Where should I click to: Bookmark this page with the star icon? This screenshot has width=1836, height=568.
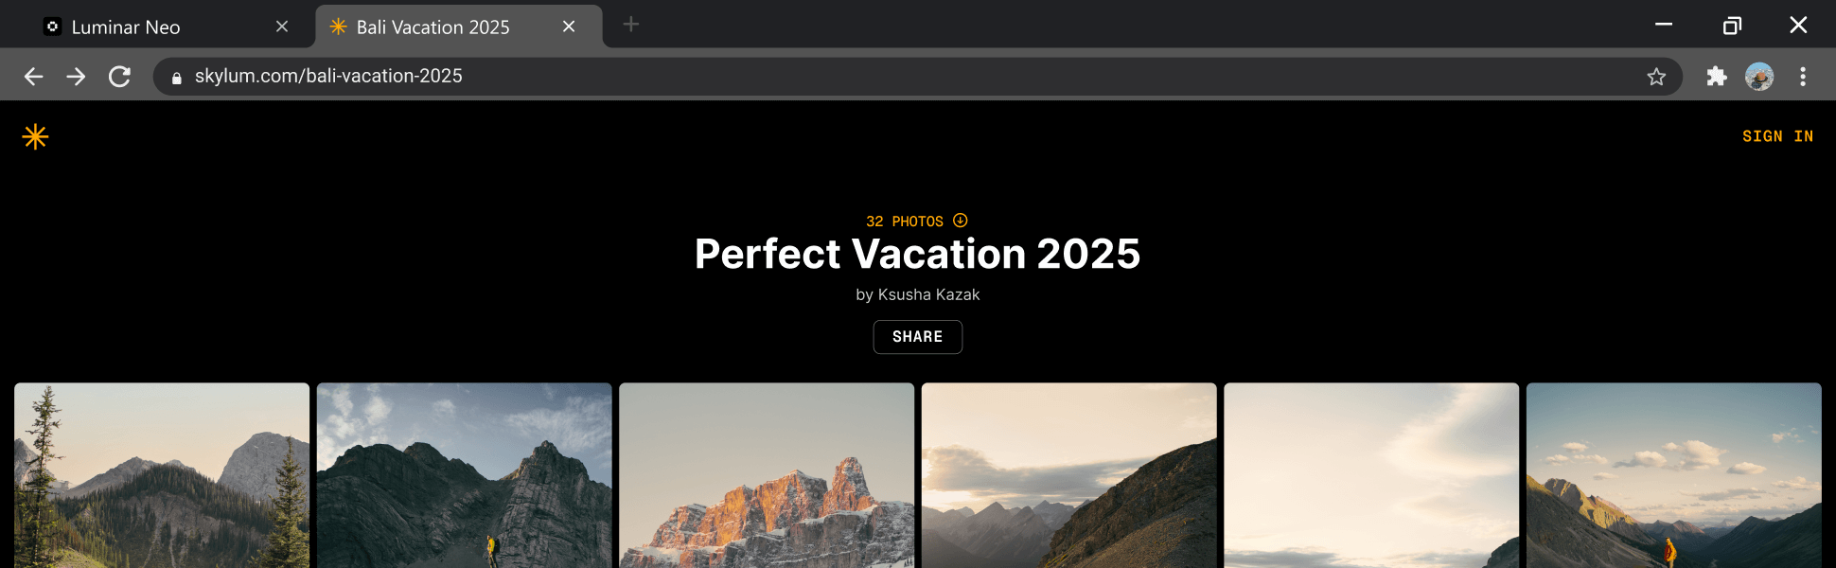coord(1656,77)
